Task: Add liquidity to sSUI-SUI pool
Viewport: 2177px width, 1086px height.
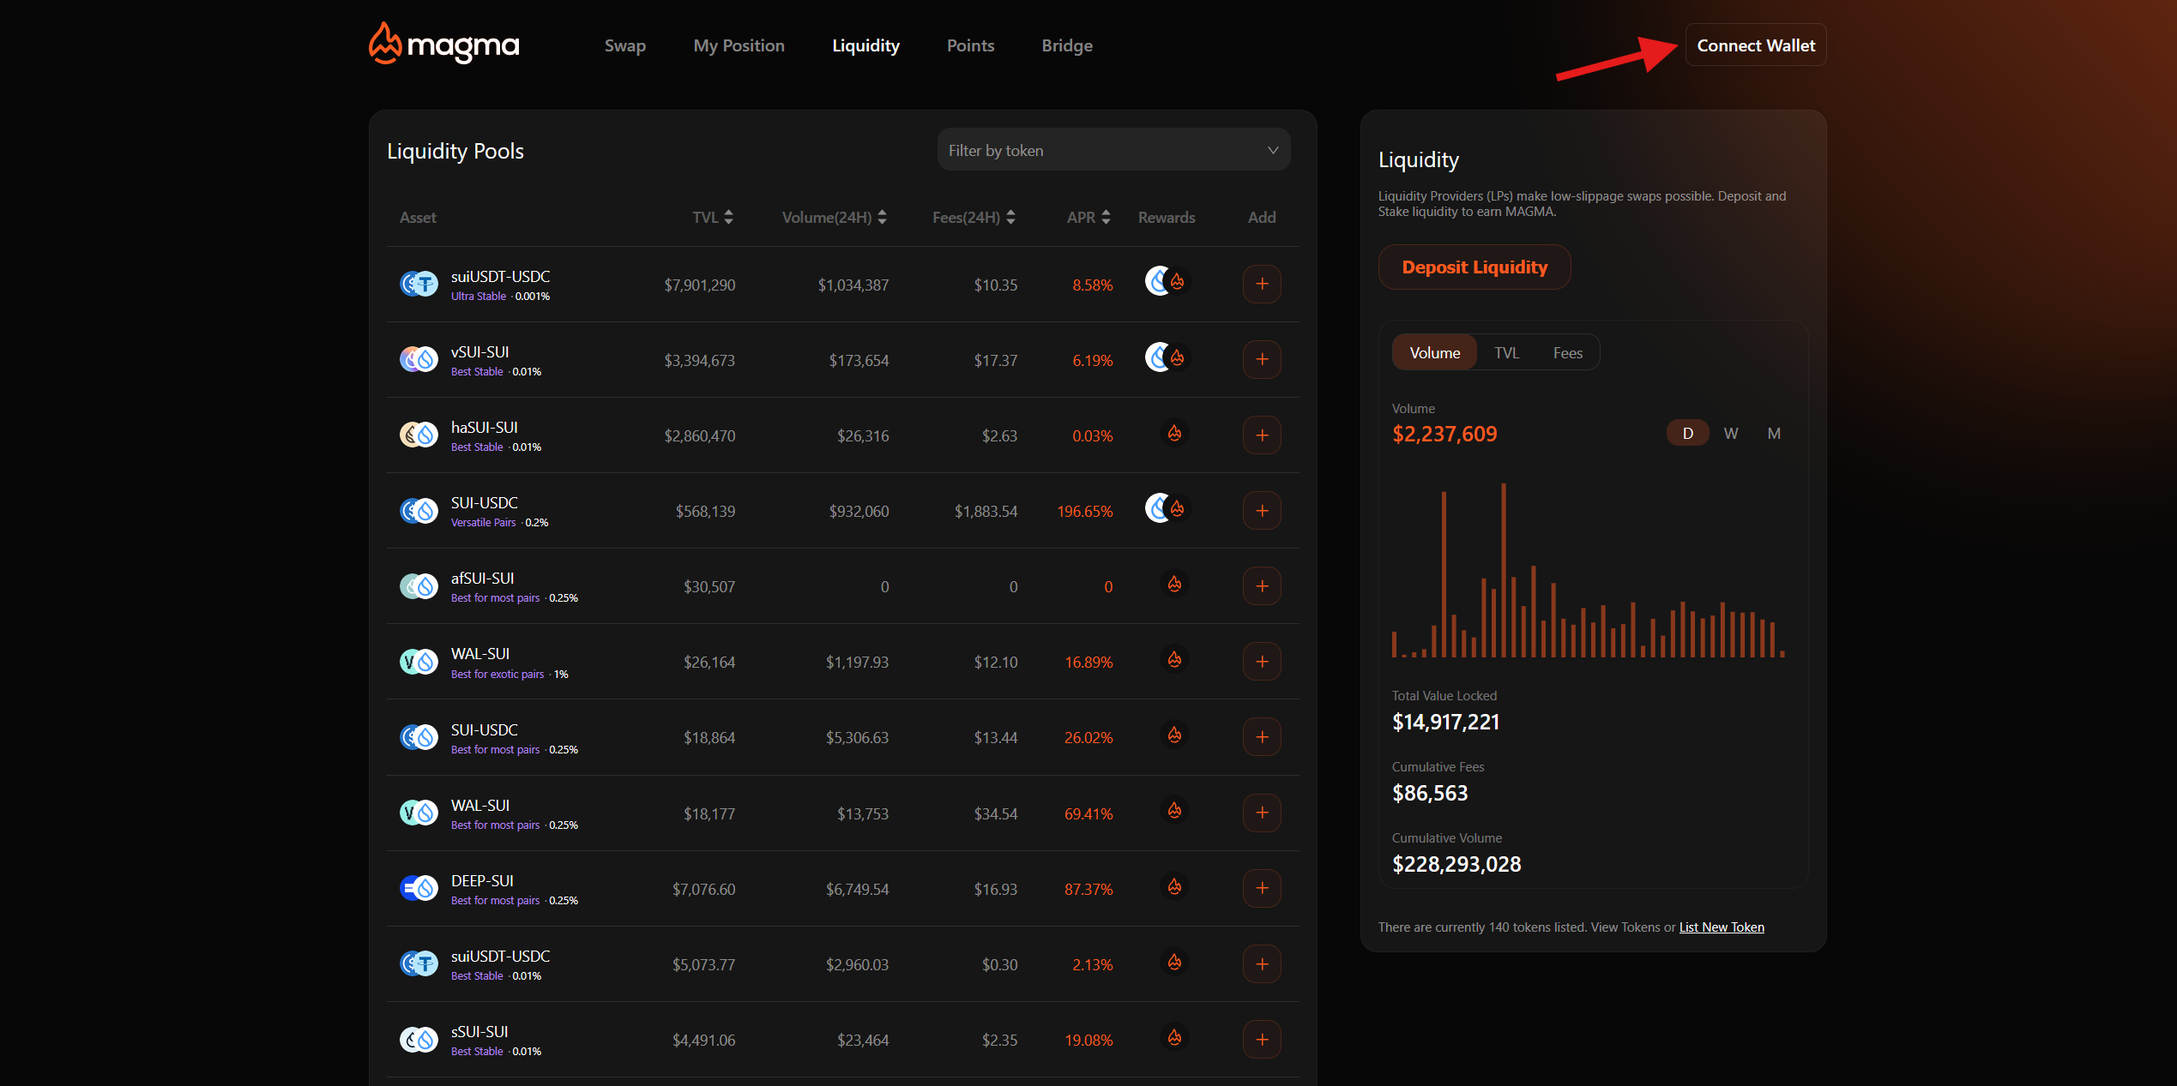Action: click(x=1262, y=1040)
